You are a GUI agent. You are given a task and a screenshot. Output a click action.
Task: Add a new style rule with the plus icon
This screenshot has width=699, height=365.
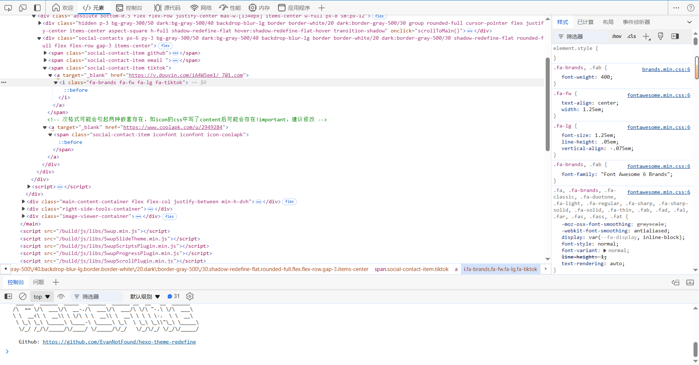tap(646, 36)
